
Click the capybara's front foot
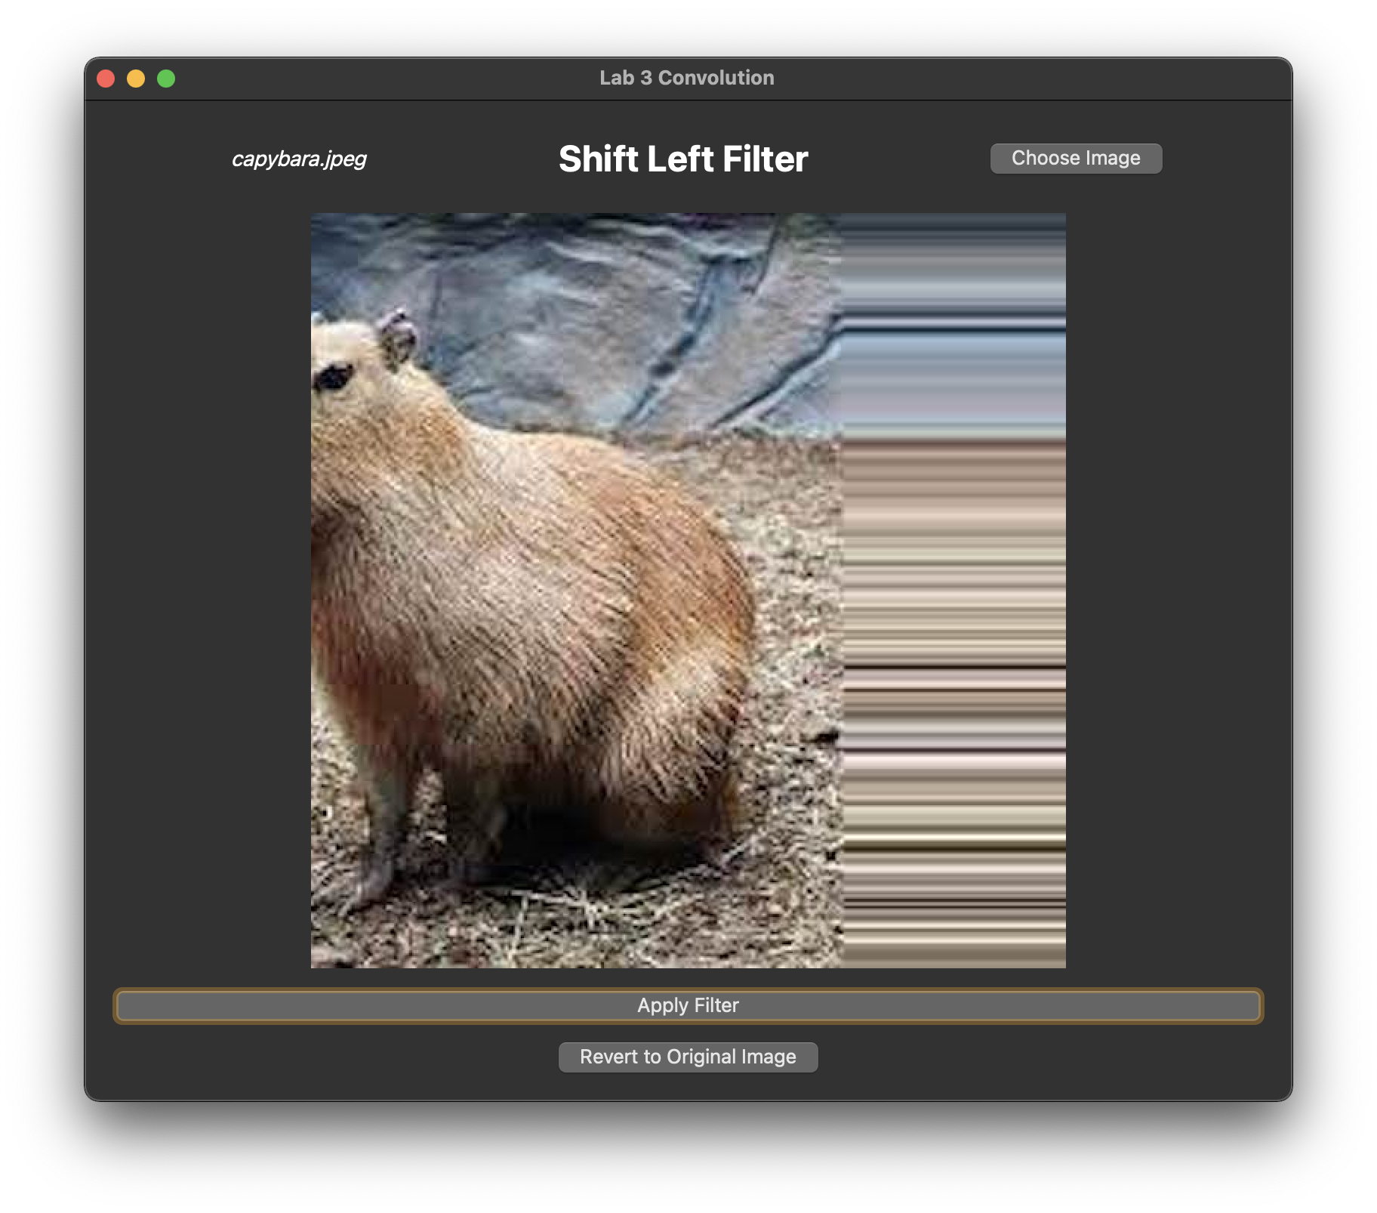coord(355,884)
